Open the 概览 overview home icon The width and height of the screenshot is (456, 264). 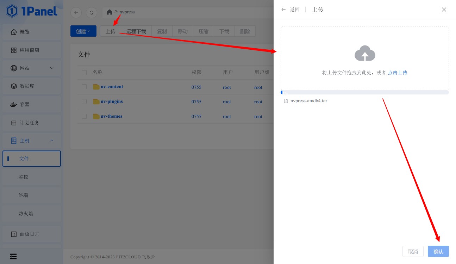pos(14,32)
